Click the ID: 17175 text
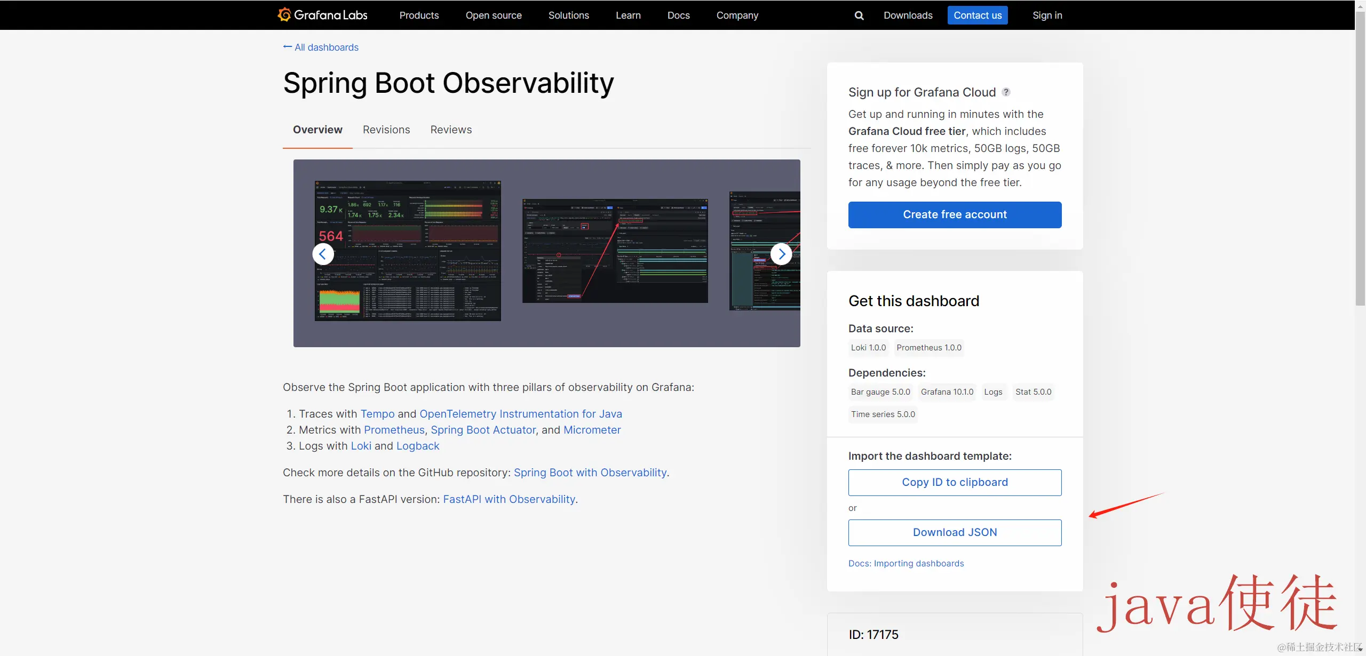Image resolution: width=1366 pixels, height=656 pixels. tap(873, 635)
